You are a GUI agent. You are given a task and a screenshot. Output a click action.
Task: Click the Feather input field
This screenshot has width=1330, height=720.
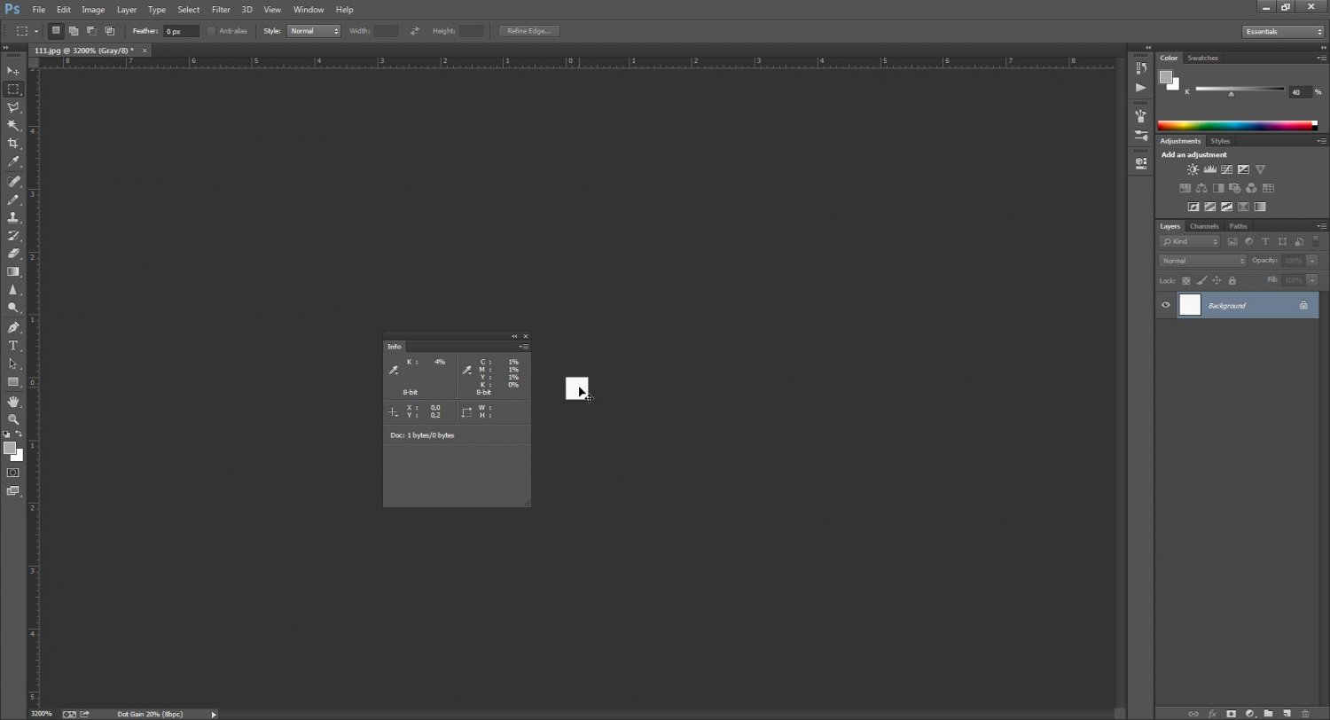181,31
